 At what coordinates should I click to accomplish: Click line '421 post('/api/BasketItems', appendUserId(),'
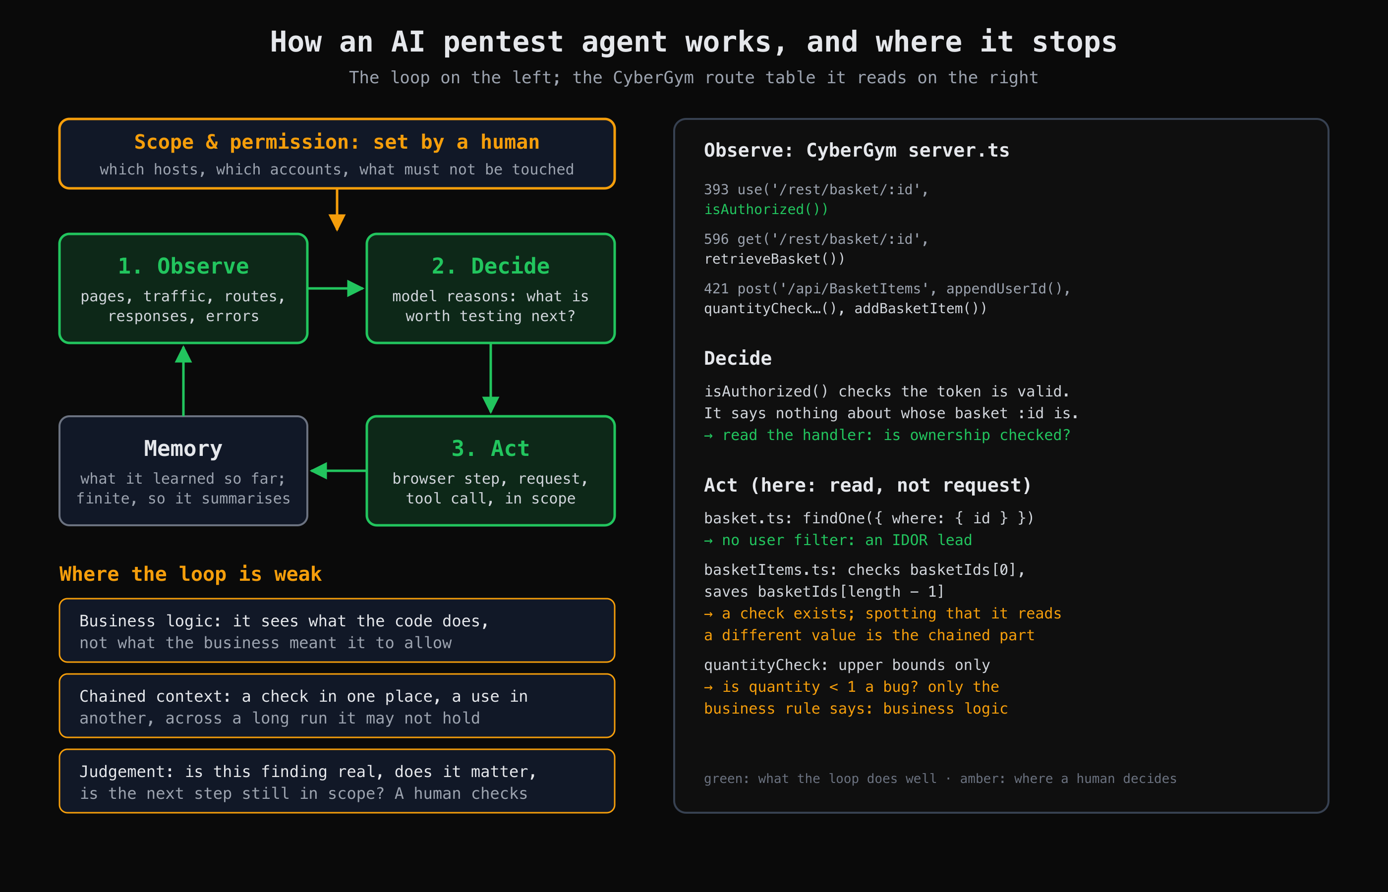(x=887, y=288)
